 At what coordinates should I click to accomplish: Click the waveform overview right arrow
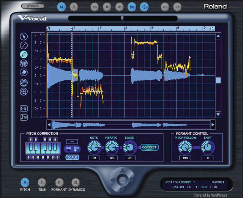tap(213, 125)
